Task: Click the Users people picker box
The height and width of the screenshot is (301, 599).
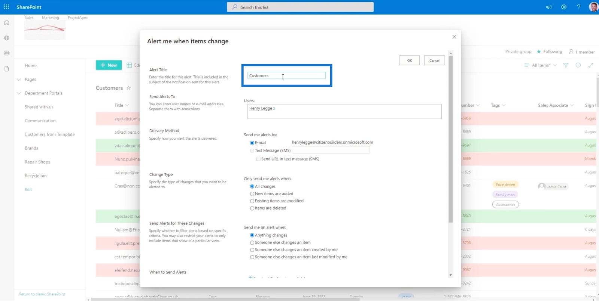Action: pos(344,111)
